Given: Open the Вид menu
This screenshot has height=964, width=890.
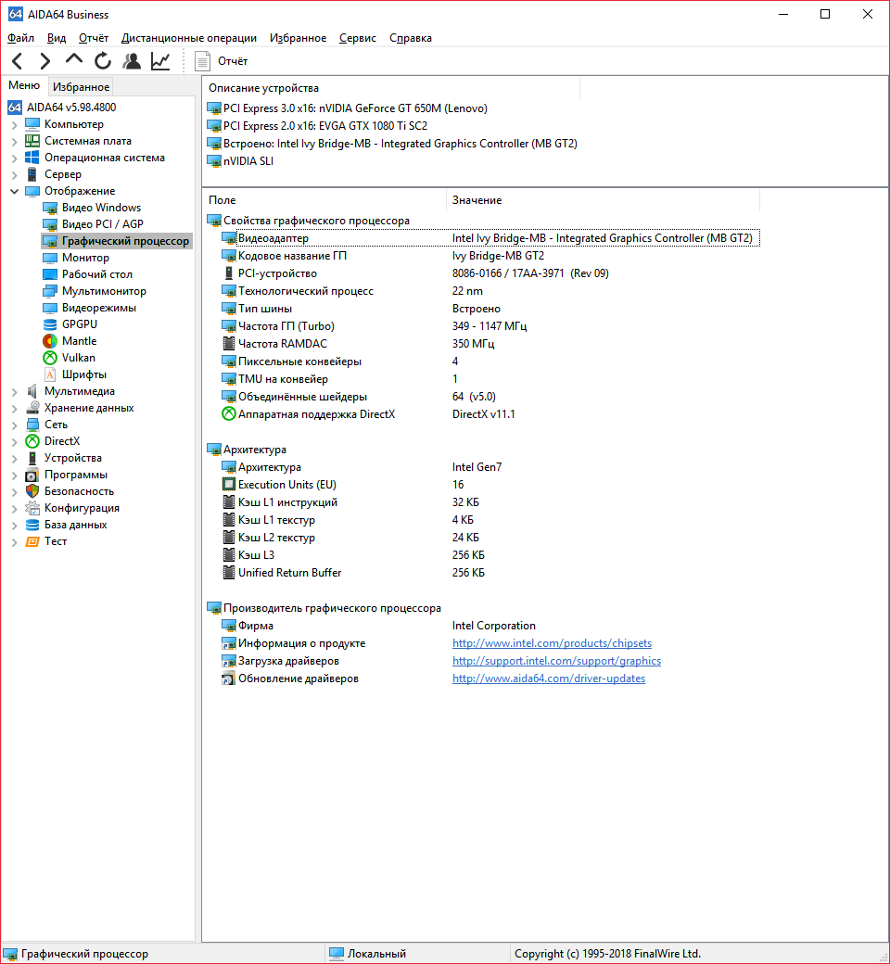Looking at the screenshot, I should (x=57, y=38).
